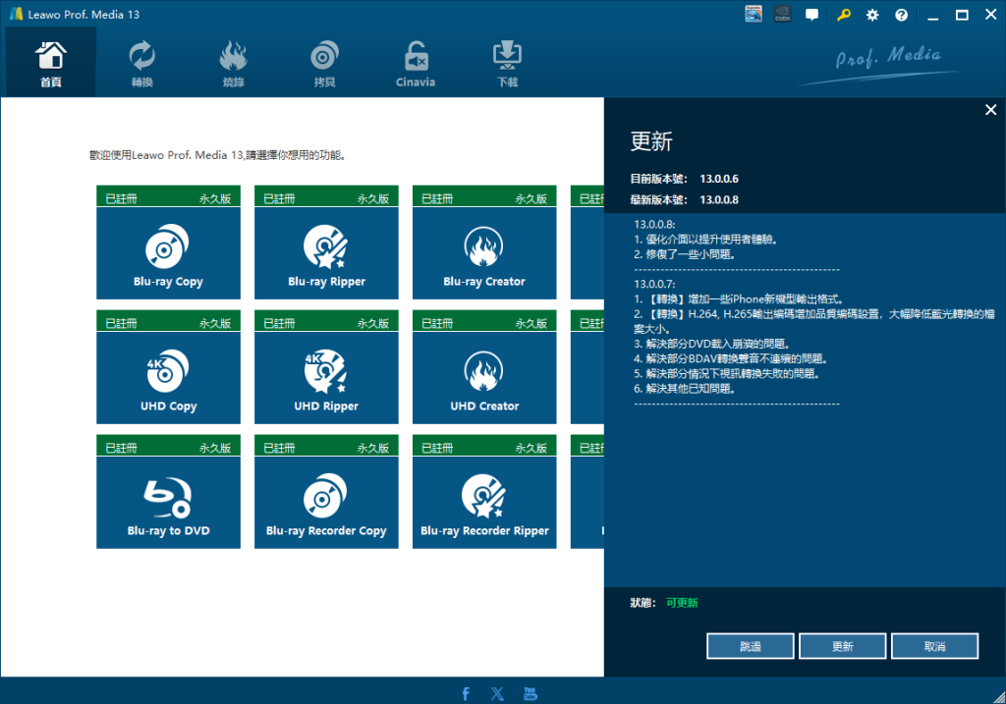Go to the 拷貝 copy tab
The width and height of the screenshot is (1006, 704).
coord(324,63)
